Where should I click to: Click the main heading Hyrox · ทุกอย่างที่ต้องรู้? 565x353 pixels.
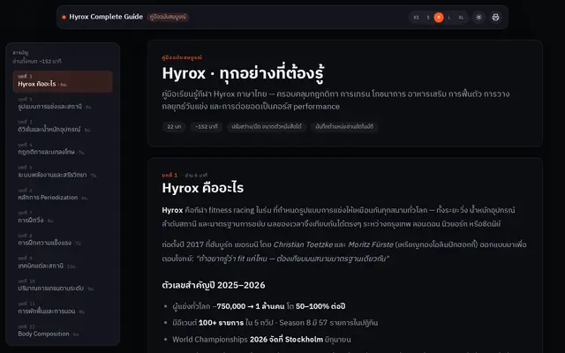pos(244,73)
